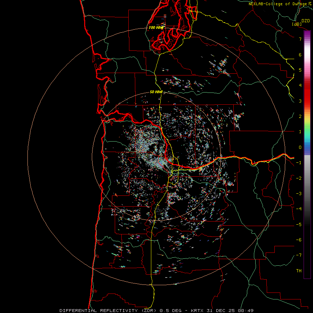This screenshot has width=313, height=313.
Task: Click the colorbar value -1 label
Action: (299, 163)
